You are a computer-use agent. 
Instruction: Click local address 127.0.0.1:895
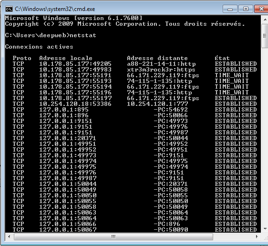64,110
